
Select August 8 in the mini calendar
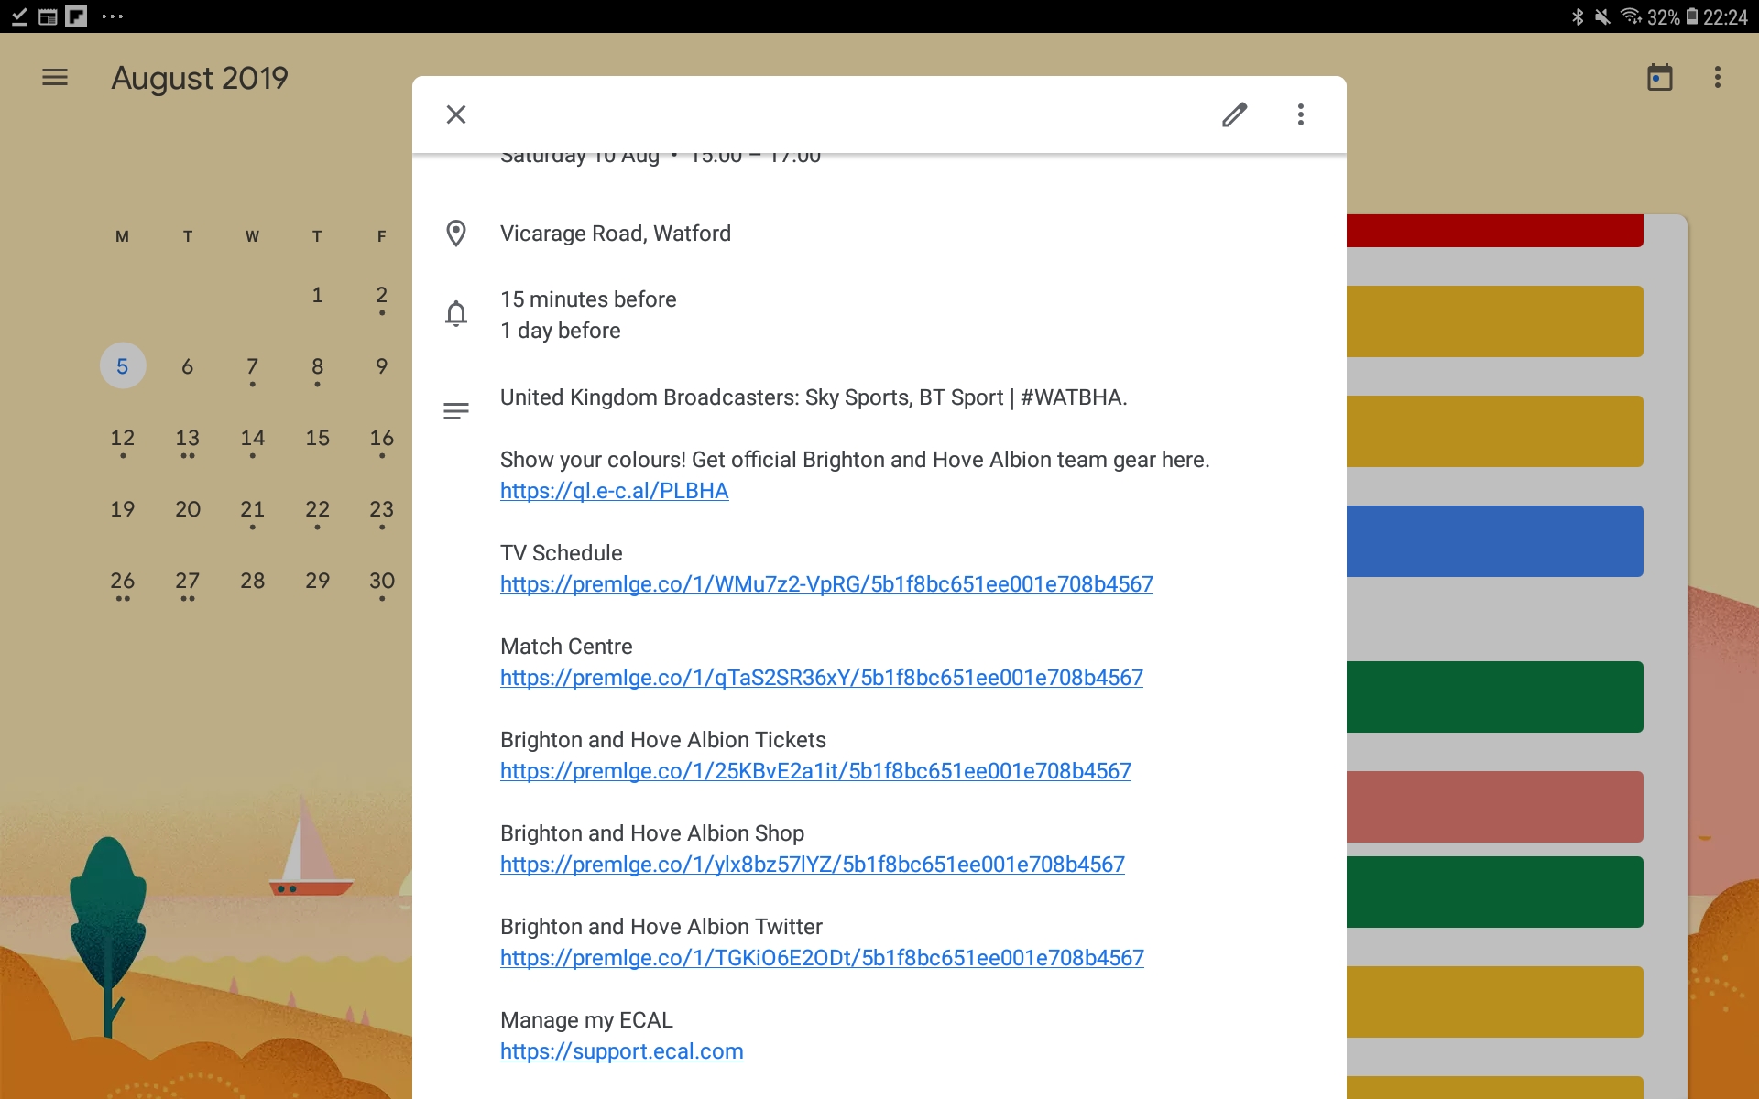(317, 366)
